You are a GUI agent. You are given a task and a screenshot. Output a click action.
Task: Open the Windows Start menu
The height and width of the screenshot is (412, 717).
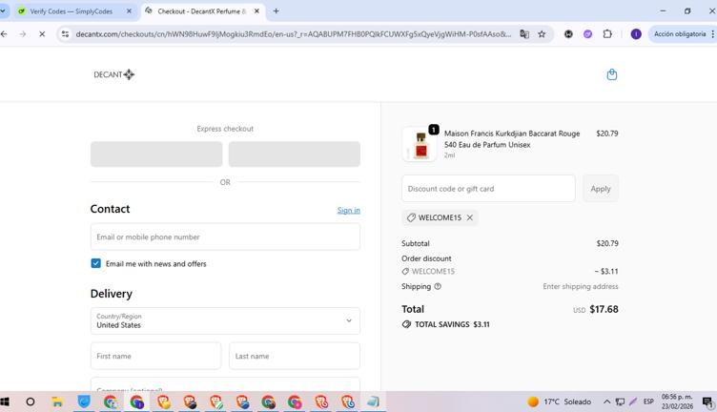(x=5, y=402)
